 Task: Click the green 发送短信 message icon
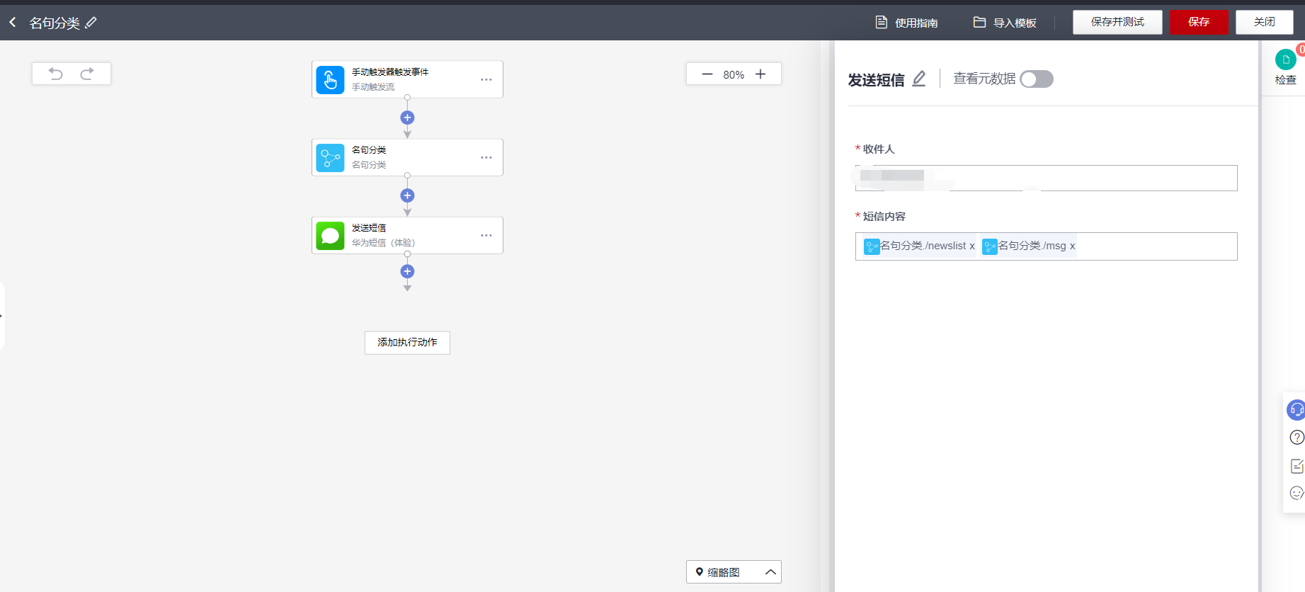pos(330,235)
